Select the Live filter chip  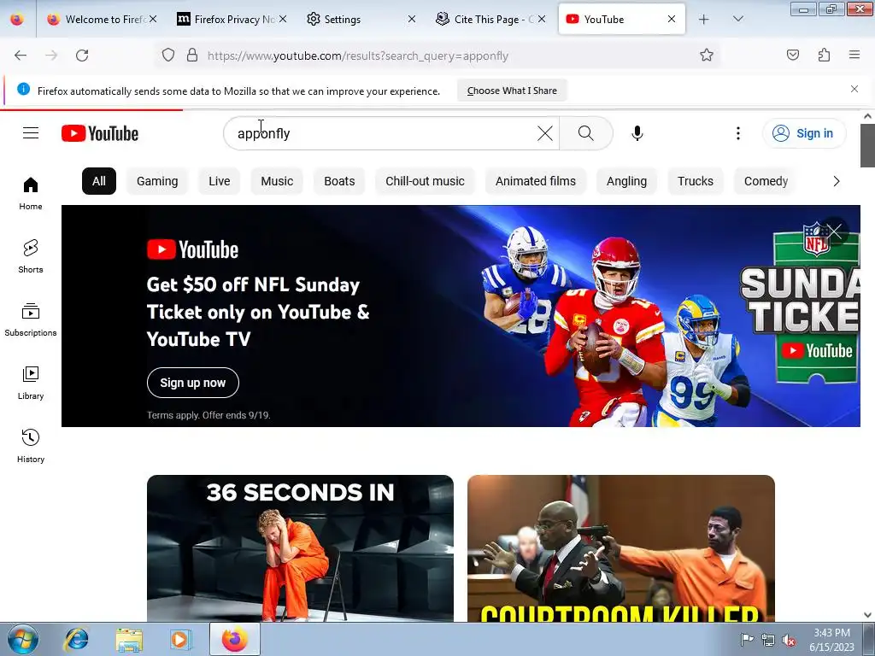220,181
